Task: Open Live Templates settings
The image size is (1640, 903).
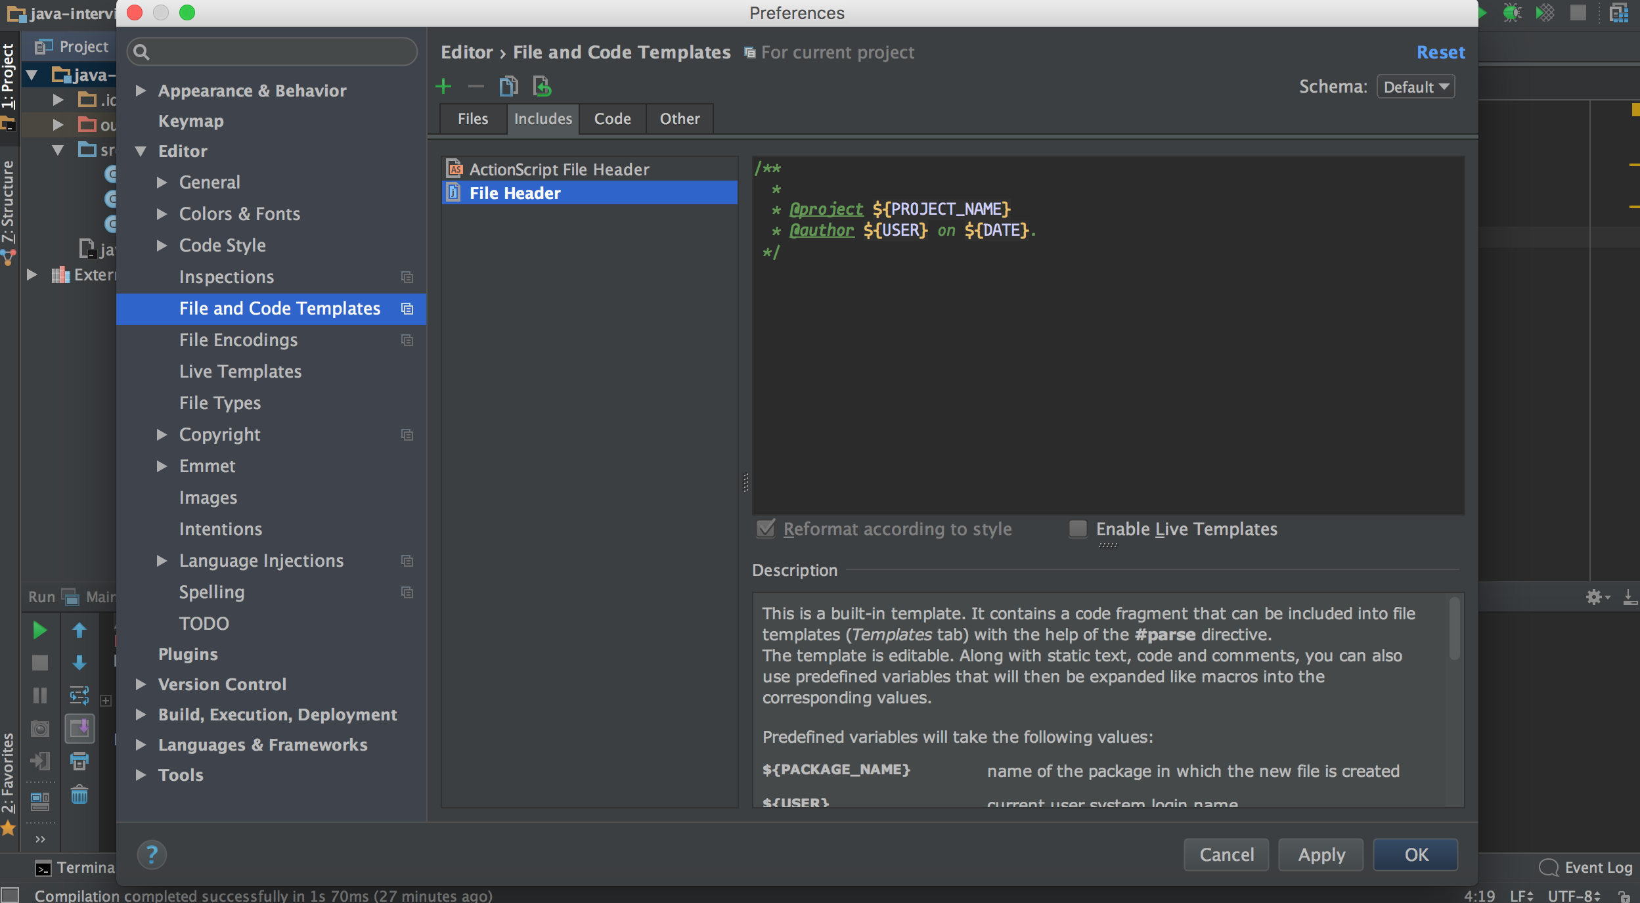Action: (240, 371)
